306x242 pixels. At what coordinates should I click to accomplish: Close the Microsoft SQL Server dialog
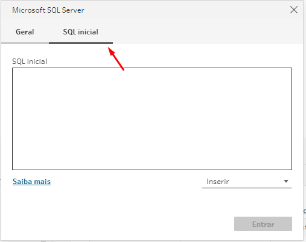tap(294, 10)
